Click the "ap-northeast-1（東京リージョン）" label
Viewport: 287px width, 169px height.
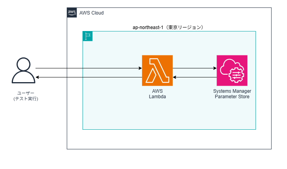click(x=168, y=28)
